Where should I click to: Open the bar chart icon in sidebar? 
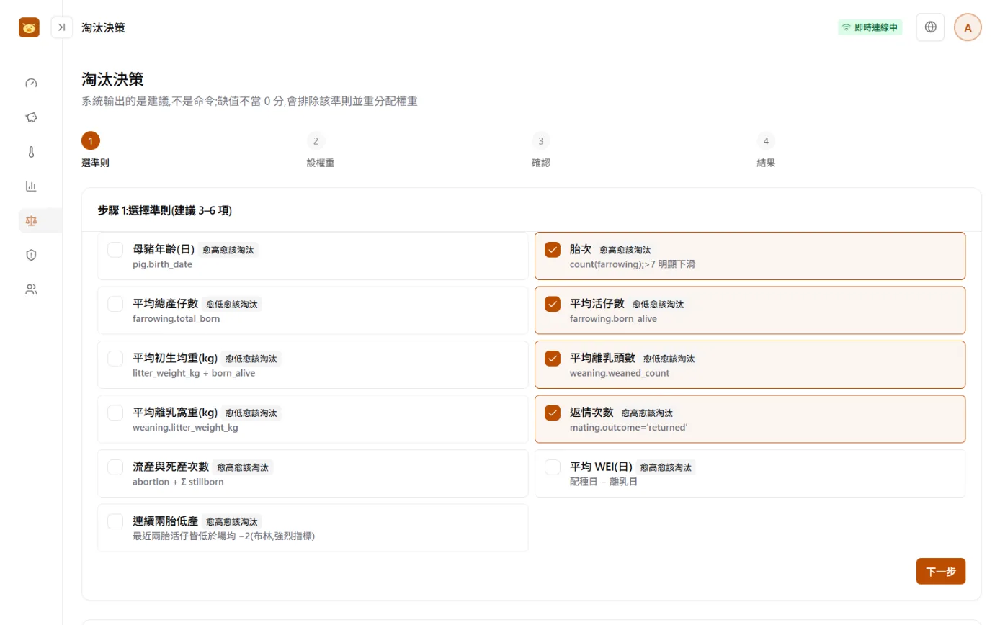[x=31, y=186]
